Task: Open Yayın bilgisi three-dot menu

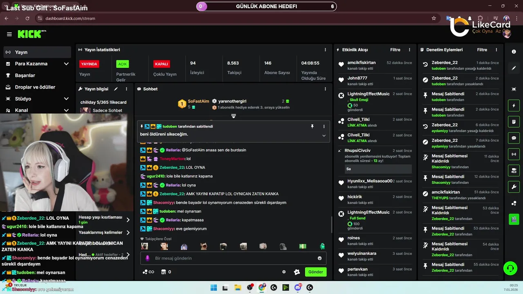Action: coord(127,89)
